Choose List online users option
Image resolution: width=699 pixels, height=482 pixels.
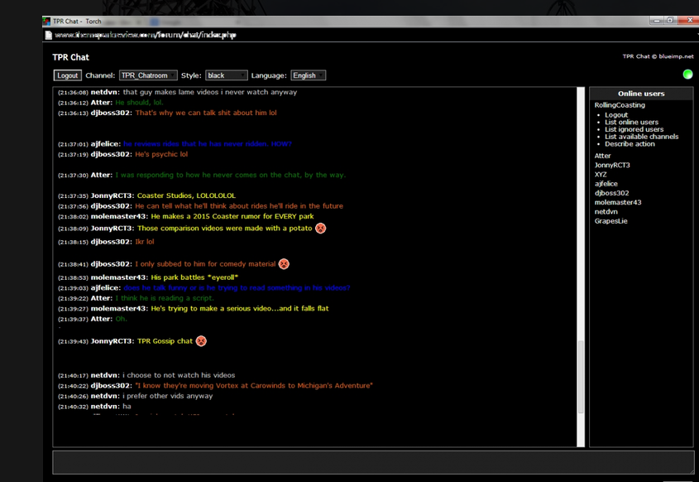tap(631, 123)
